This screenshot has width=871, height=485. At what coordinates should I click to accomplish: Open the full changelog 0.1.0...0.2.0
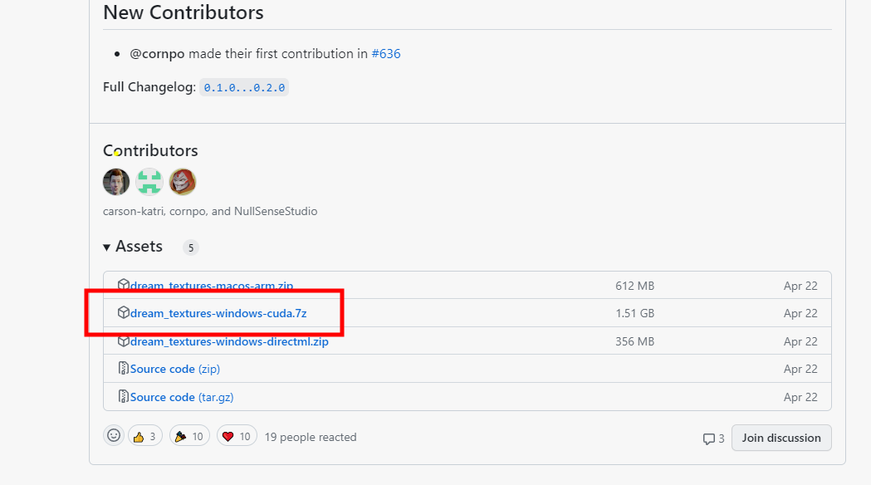(x=243, y=86)
